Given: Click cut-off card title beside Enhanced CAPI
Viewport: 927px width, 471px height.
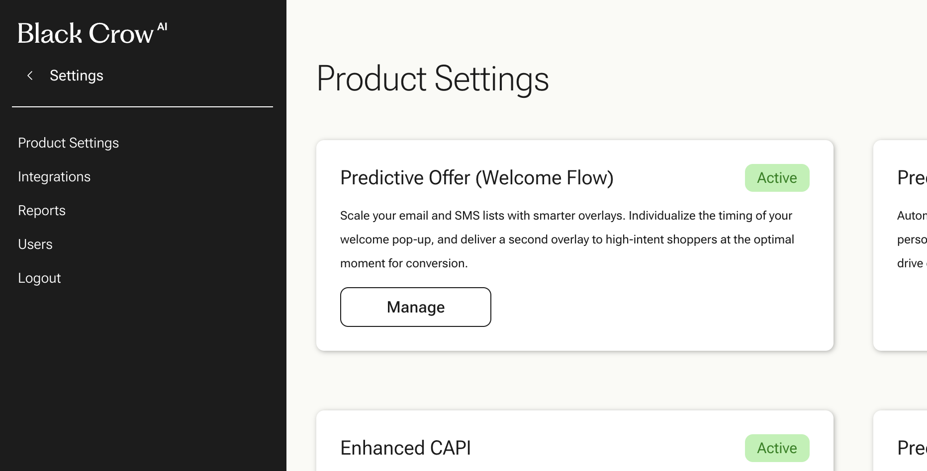Looking at the screenshot, I should tap(912, 448).
